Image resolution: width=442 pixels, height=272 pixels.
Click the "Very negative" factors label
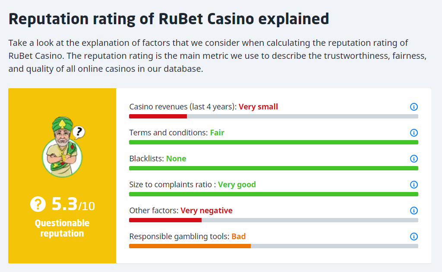point(206,211)
